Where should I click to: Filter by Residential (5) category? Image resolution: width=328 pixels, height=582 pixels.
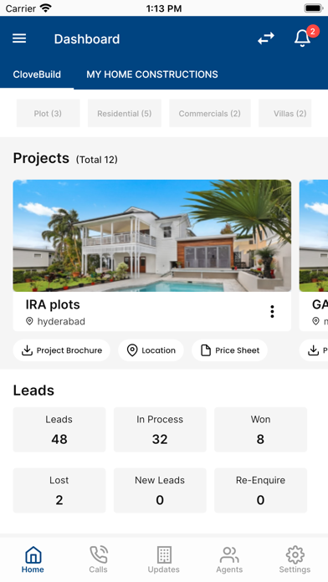point(125,113)
